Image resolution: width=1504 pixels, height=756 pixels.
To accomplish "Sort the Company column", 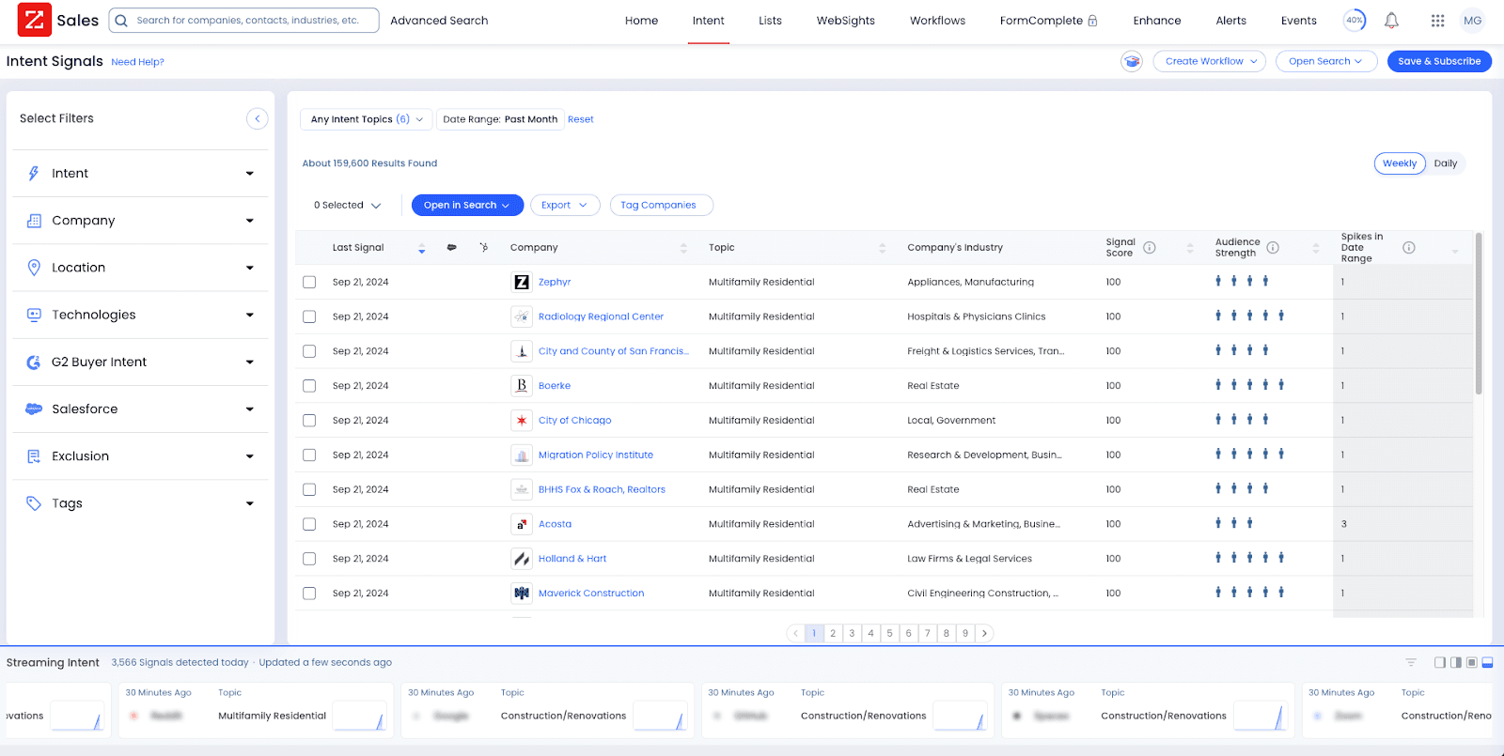I will pyautogui.click(x=683, y=248).
